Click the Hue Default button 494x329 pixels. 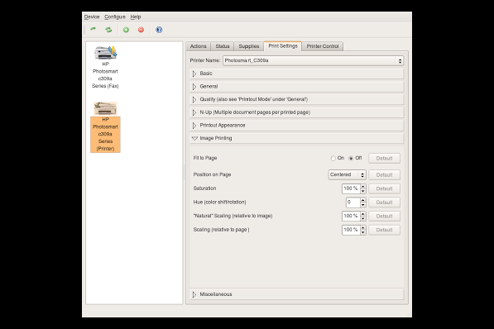click(x=385, y=203)
